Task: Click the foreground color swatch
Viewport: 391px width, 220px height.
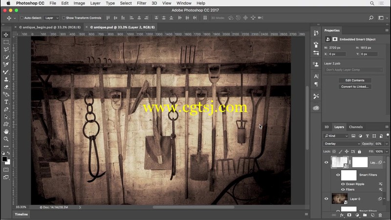Action: 4,159
